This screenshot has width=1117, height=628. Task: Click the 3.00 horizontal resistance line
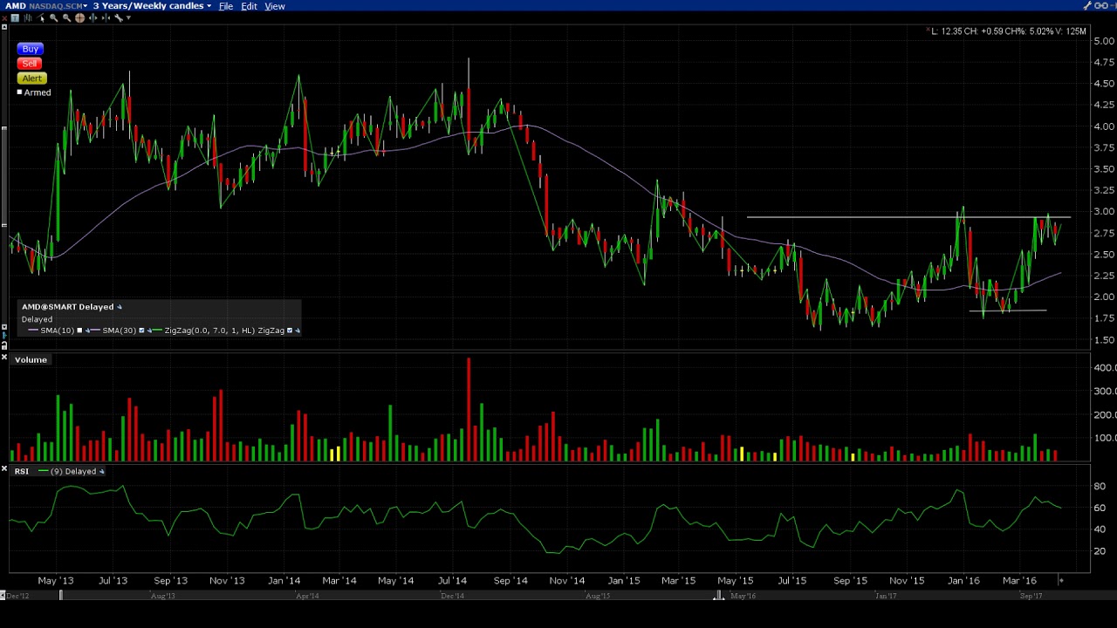pyautogui.click(x=908, y=217)
